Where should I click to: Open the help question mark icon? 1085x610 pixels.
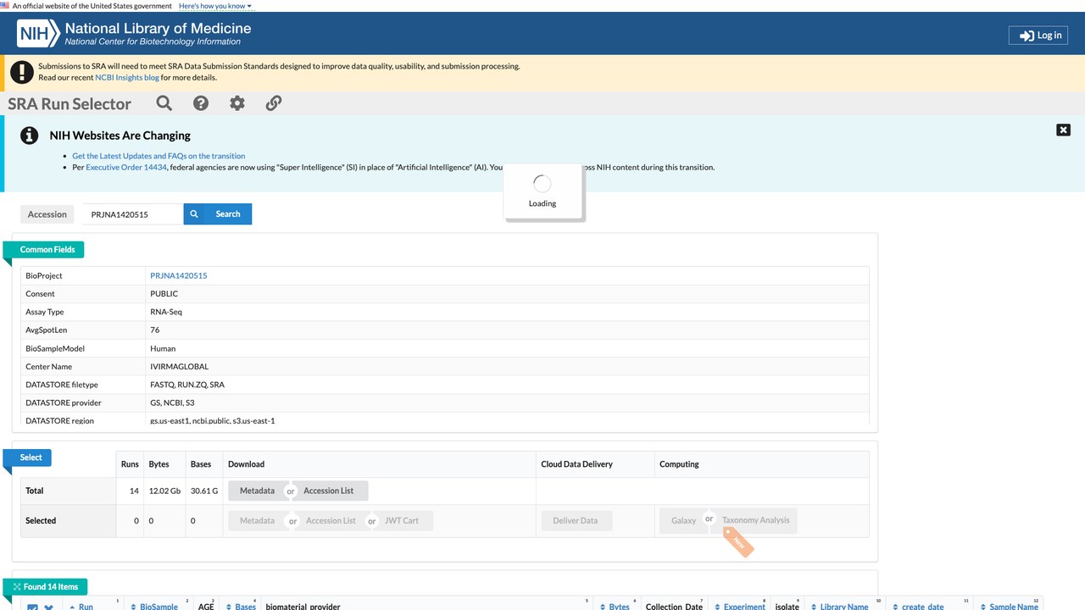(x=201, y=103)
